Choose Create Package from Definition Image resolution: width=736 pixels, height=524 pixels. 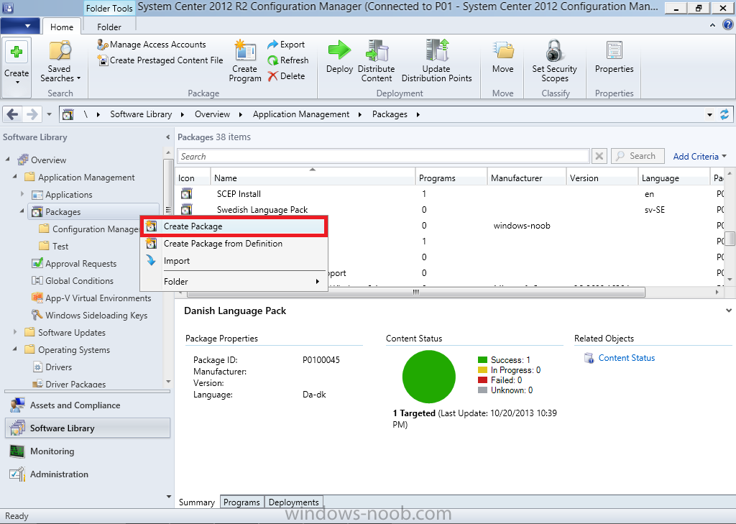click(234, 243)
